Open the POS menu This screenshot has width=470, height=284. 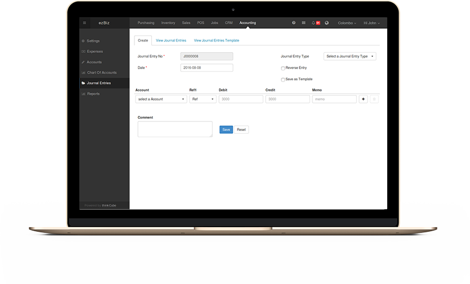click(x=200, y=22)
